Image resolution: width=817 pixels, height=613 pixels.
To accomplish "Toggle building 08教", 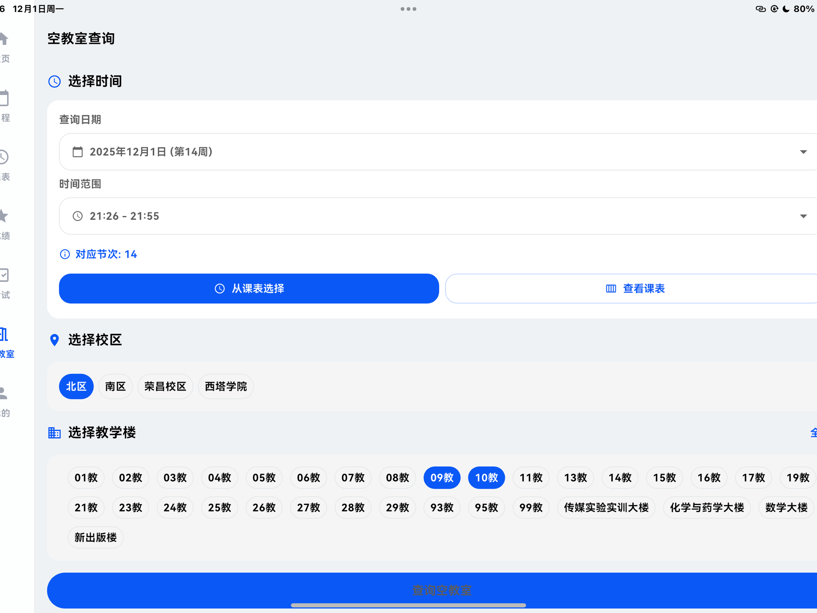I will 398,478.
